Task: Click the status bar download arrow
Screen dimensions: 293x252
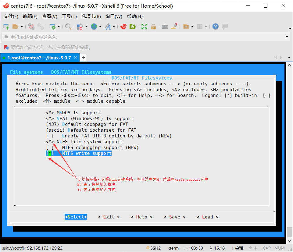Action: pos(255,248)
